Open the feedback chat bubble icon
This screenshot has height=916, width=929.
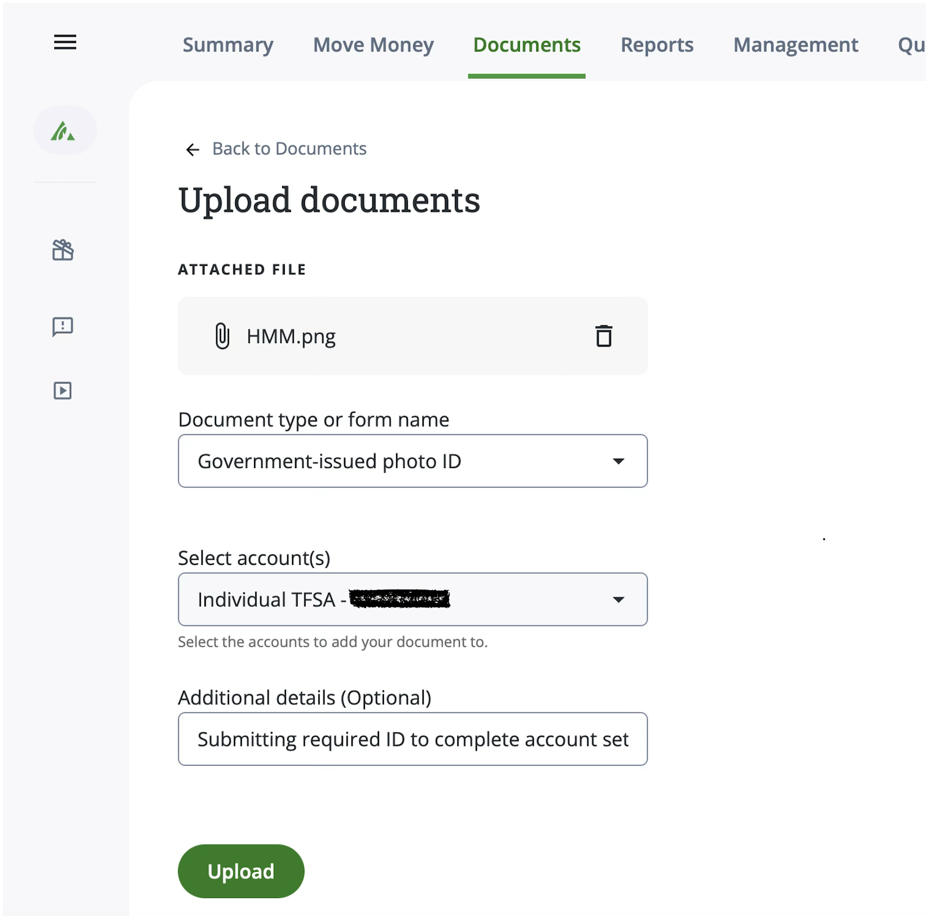pyautogui.click(x=63, y=326)
